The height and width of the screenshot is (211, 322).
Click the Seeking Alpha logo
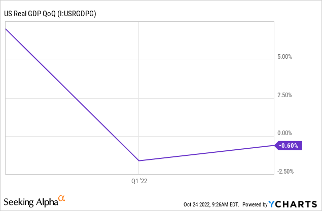(34, 201)
